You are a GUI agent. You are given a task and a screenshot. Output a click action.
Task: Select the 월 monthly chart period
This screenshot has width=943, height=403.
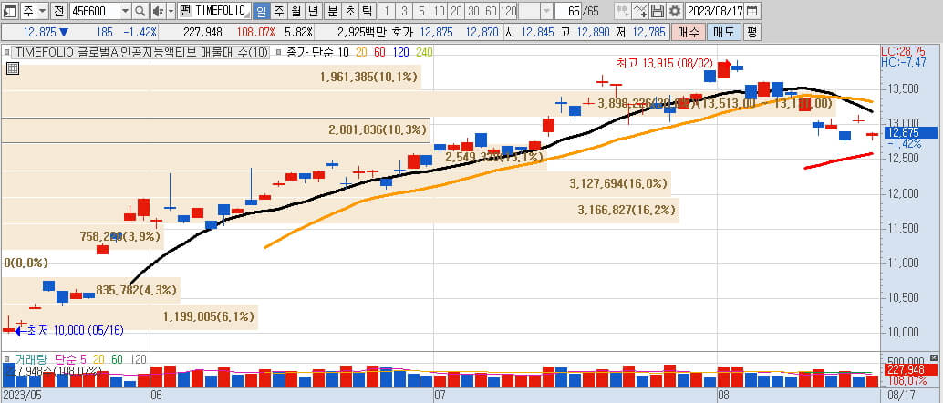[295, 10]
